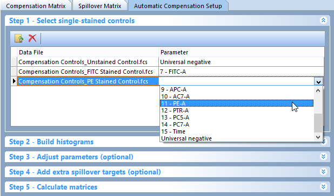334x196 pixels.
Task: Switch to the Compensation Matrix tab
Action: click(36, 6)
